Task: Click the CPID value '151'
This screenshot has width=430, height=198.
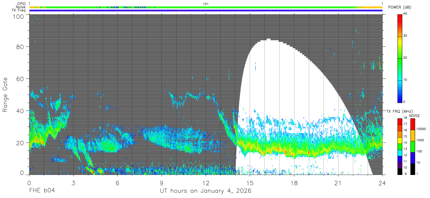Action: point(206,4)
